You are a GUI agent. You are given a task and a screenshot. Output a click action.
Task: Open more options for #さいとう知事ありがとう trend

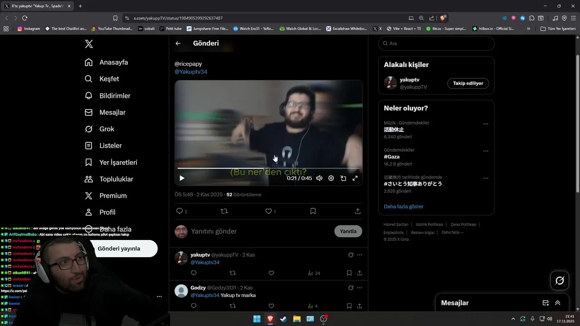tap(486, 178)
